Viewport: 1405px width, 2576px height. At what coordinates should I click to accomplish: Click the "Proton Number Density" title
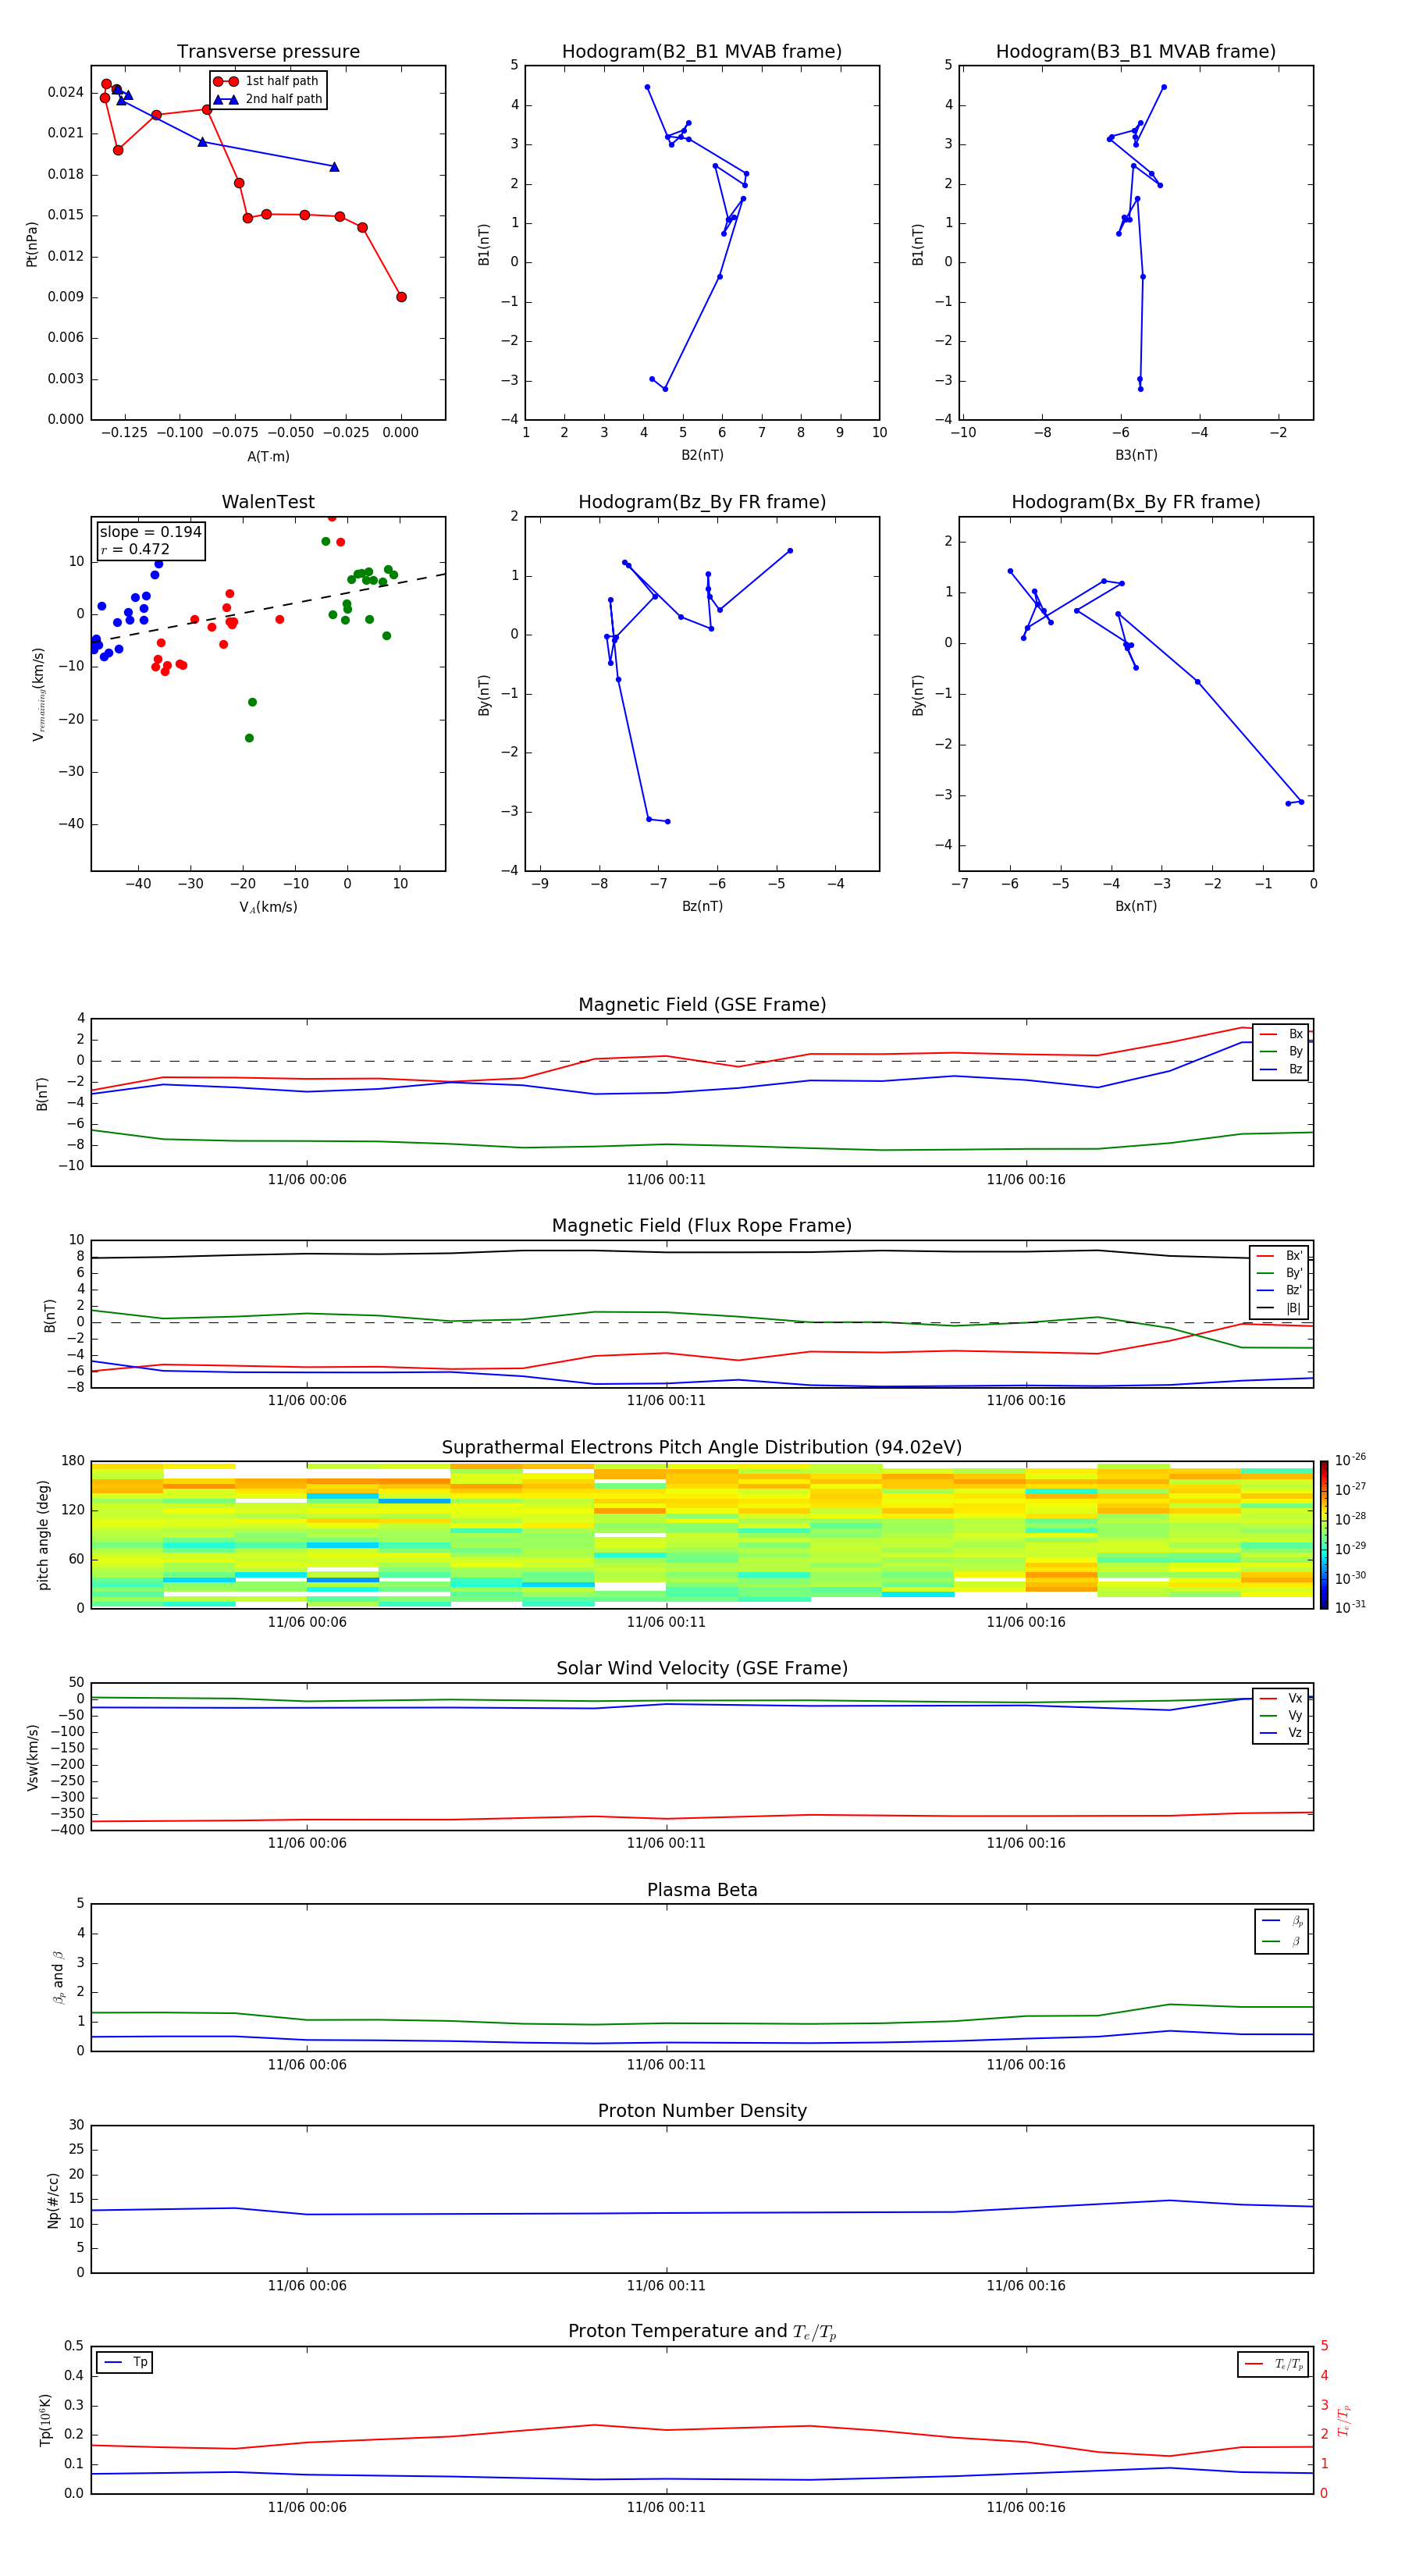[x=702, y=2111]
